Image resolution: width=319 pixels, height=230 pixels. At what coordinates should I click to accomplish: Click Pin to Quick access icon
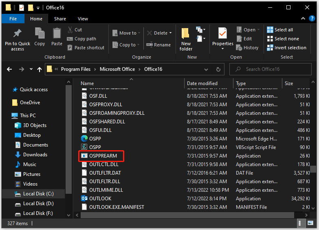click(17, 33)
